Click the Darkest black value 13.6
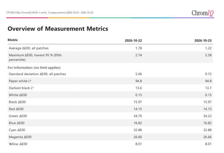The image size is (224, 153). [138, 88]
